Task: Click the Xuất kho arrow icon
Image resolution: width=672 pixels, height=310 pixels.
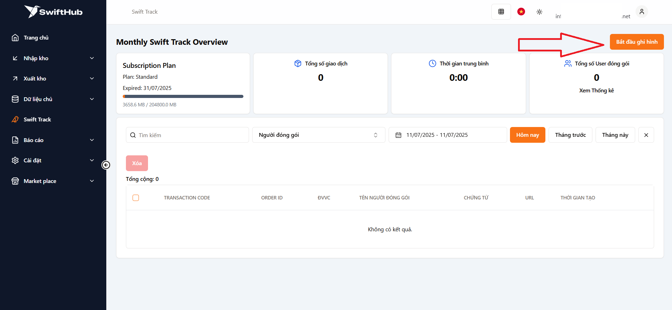Action: (15, 78)
